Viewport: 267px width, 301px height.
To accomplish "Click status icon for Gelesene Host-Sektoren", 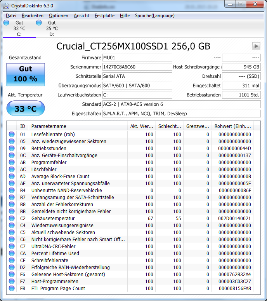I will (12, 274).
